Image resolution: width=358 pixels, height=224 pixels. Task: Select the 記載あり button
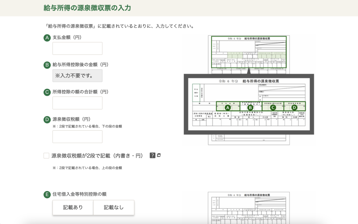click(73, 208)
